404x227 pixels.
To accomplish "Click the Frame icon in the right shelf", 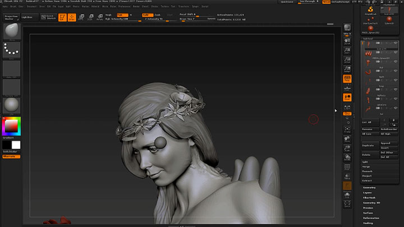I will pos(347,129).
